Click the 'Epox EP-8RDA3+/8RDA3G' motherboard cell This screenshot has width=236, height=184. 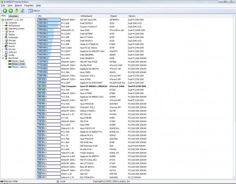94,86
